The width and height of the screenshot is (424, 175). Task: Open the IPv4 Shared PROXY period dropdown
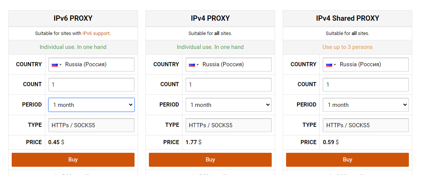[365, 105]
